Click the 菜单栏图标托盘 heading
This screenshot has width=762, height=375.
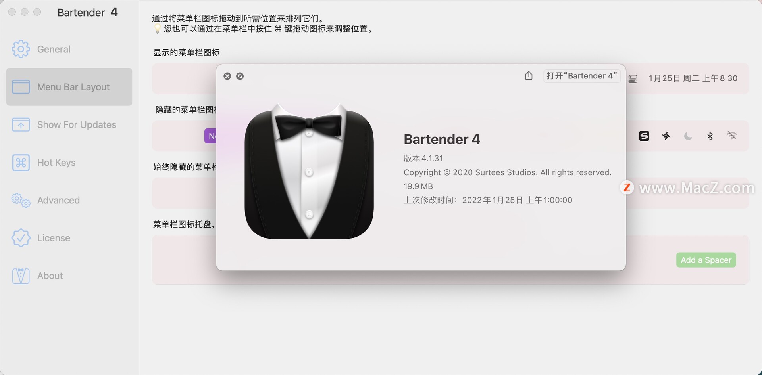click(184, 224)
